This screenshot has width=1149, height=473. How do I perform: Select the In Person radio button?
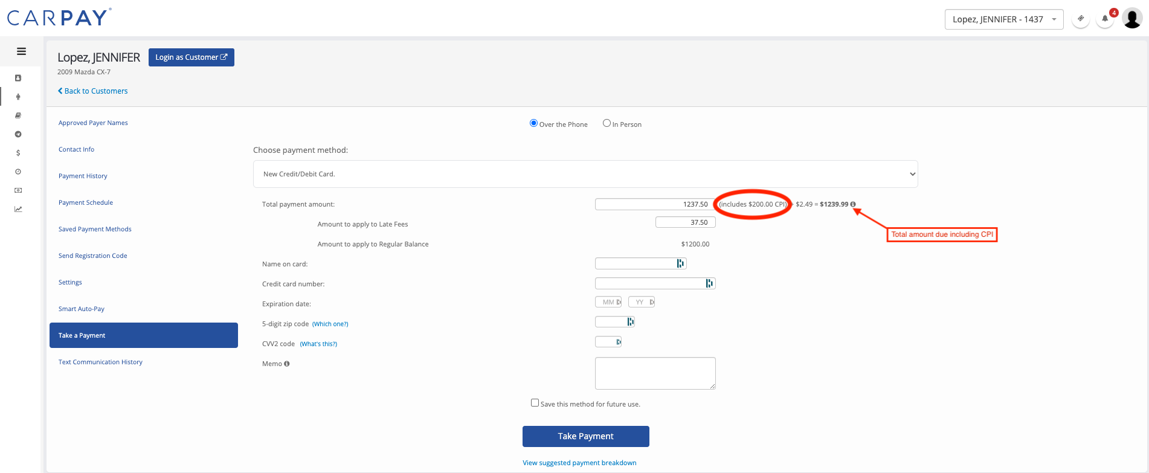point(607,123)
